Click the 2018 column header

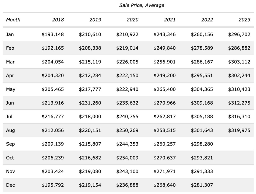tap(58, 20)
